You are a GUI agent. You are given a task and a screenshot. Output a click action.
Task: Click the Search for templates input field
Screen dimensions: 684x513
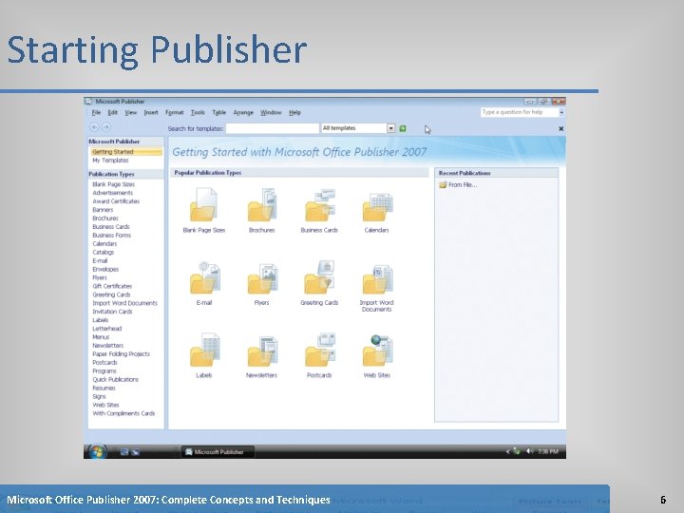click(x=273, y=128)
